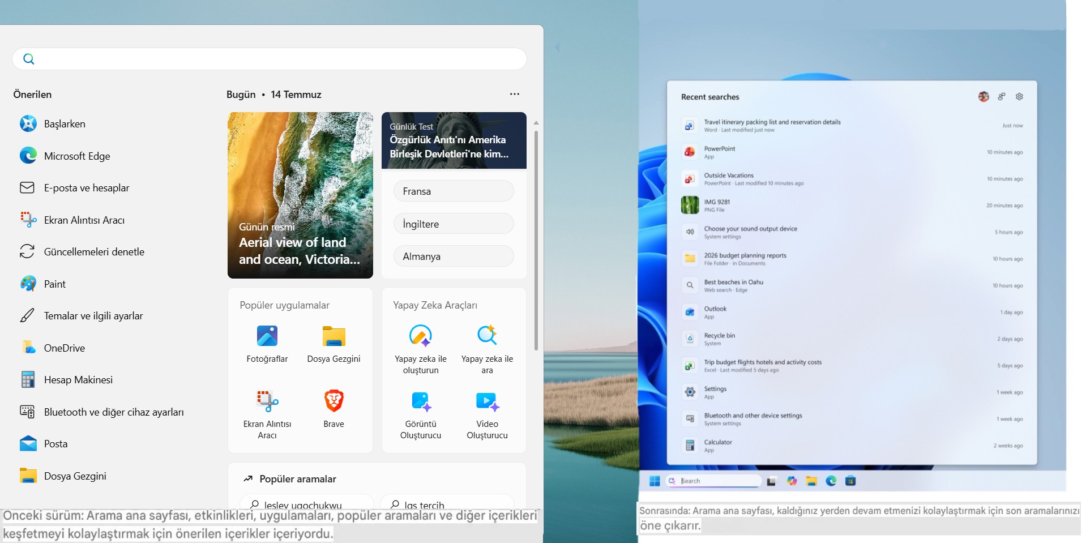Choose the Almanya quiz answer
Viewport: 1086px width, 543px height.
tap(454, 256)
